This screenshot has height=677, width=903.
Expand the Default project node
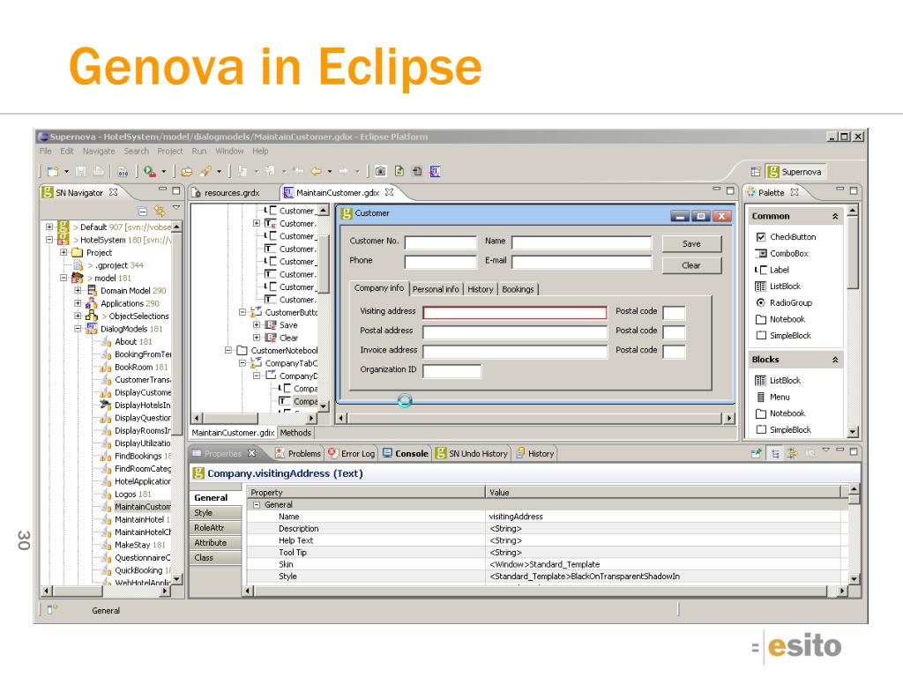coord(49,227)
